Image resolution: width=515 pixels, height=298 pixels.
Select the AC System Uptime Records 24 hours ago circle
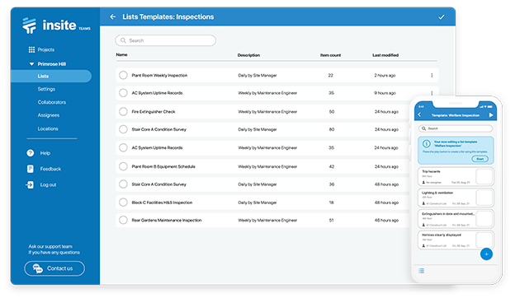[x=123, y=147]
